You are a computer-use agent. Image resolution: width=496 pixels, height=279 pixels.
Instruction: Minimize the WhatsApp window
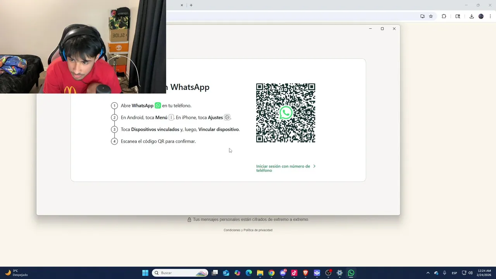click(x=370, y=29)
